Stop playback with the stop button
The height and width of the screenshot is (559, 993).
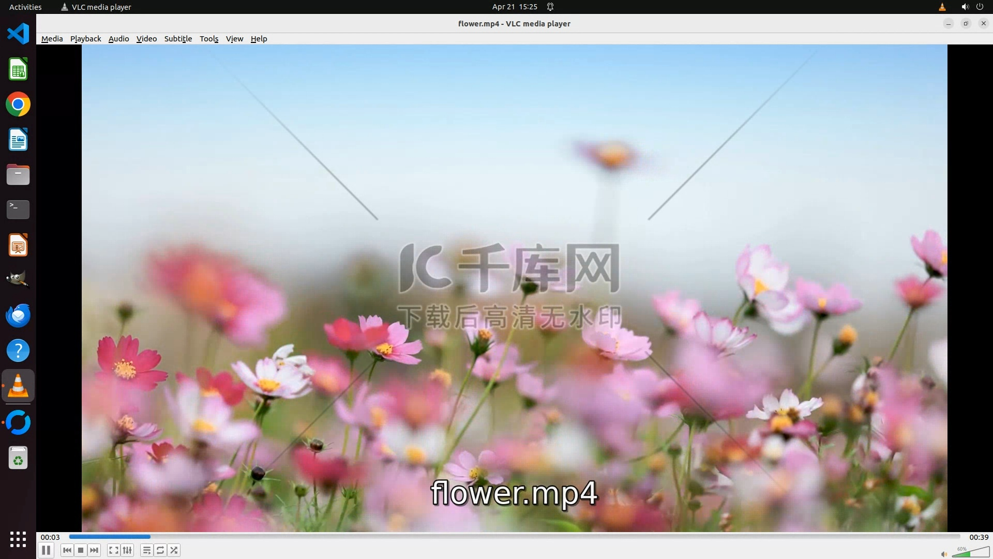81,550
